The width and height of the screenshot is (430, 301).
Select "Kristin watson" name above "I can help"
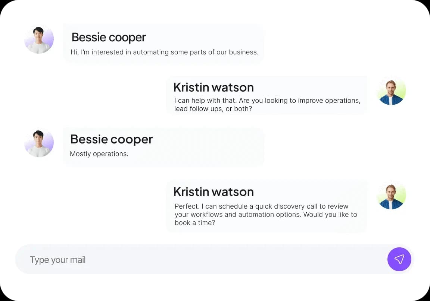tap(214, 87)
